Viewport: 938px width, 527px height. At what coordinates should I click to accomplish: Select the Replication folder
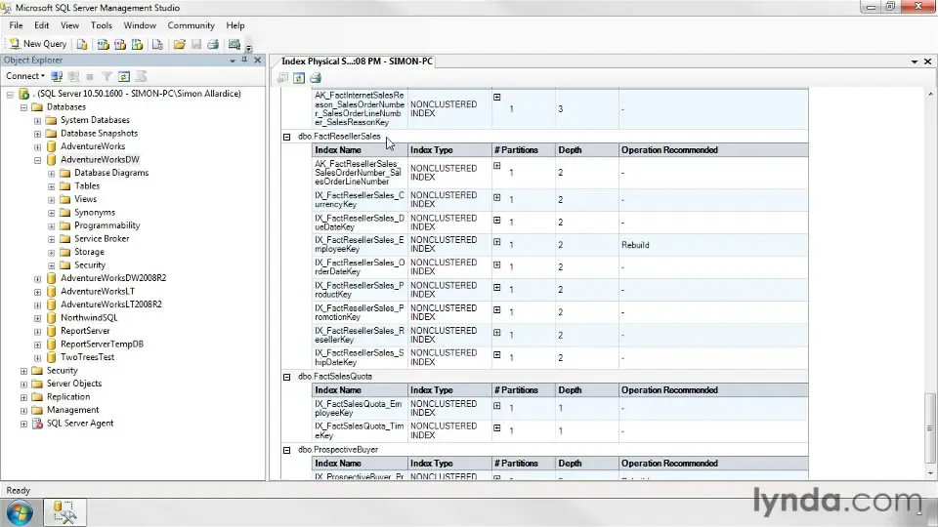click(x=68, y=397)
